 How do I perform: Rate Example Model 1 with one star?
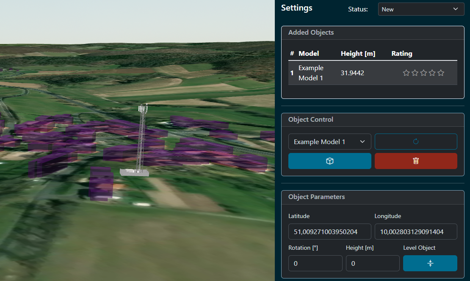pos(406,73)
